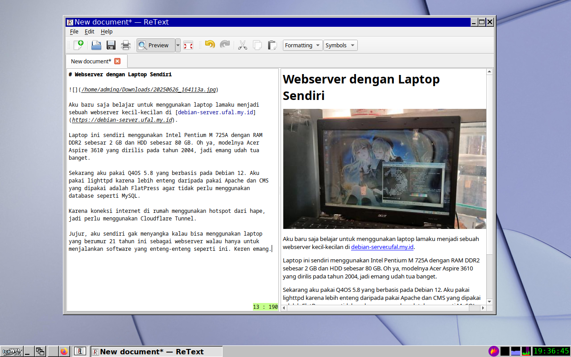Viewport: 571px width, 357px height.
Task: Click the taskbar clock showing 19:36:45
Action: (x=551, y=351)
